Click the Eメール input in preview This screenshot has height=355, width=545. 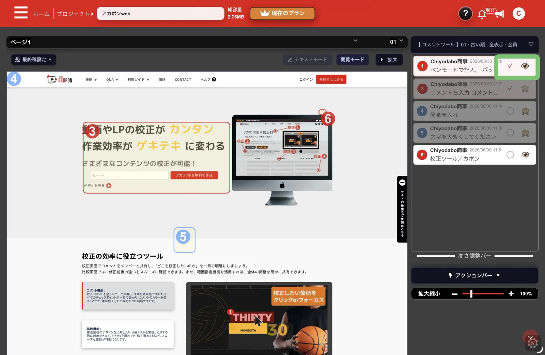tap(129, 175)
